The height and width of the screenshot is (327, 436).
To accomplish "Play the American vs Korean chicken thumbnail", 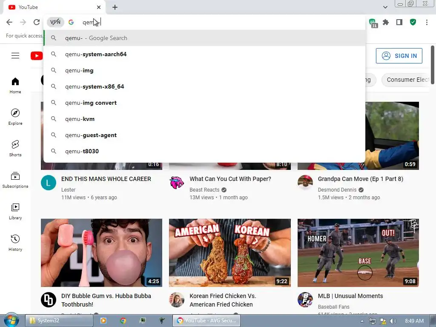I will [x=230, y=253].
